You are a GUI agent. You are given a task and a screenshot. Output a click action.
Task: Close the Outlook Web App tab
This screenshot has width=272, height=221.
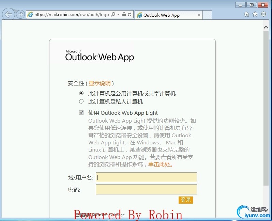(x=199, y=15)
